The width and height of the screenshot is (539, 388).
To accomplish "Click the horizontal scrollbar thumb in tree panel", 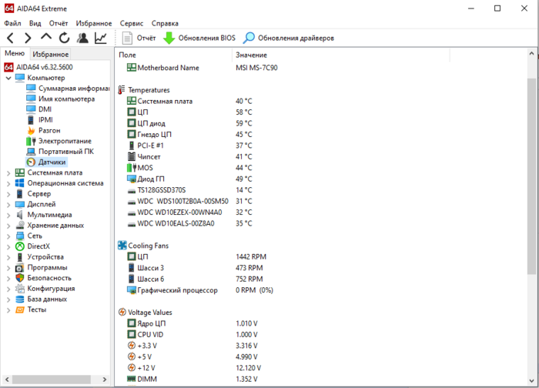I will 52,380.
